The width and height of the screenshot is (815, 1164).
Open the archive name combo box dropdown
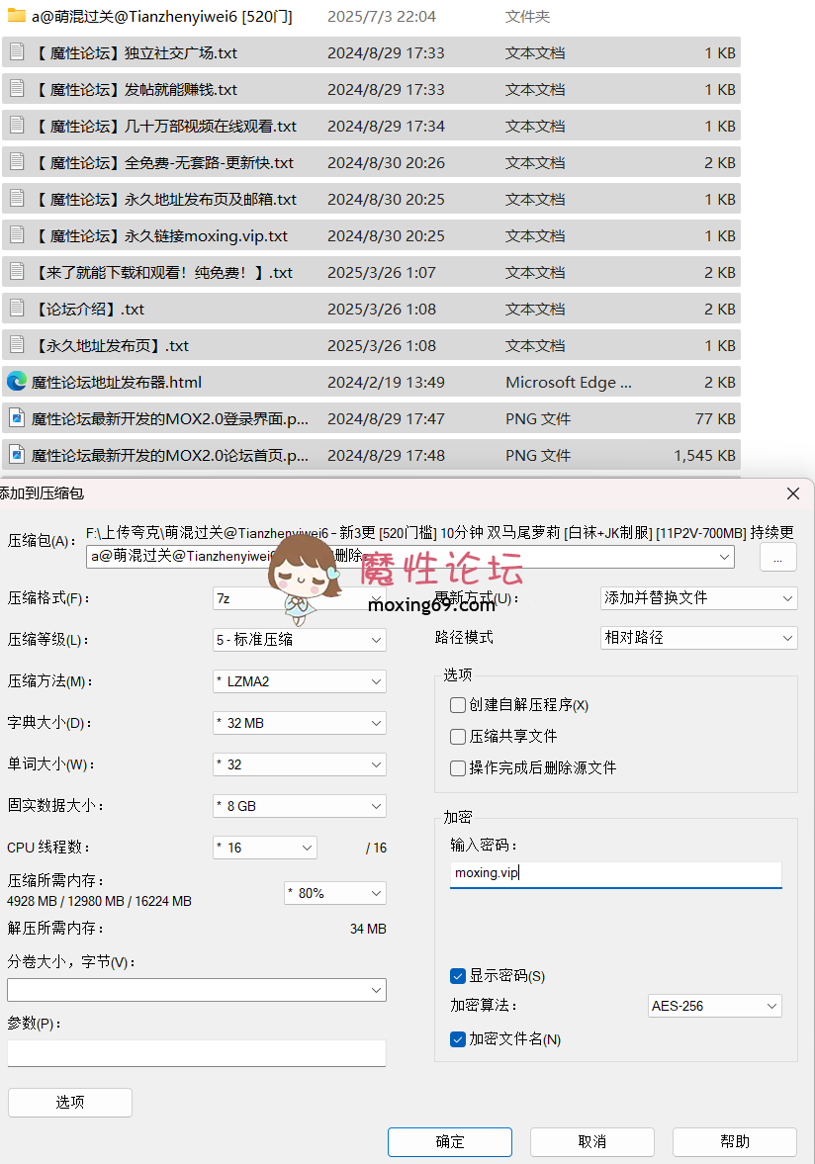(x=724, y=557)
